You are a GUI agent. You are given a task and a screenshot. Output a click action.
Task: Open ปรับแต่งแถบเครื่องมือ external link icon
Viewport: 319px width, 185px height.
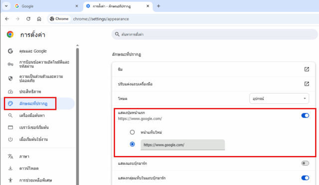[x=307, y=84]
